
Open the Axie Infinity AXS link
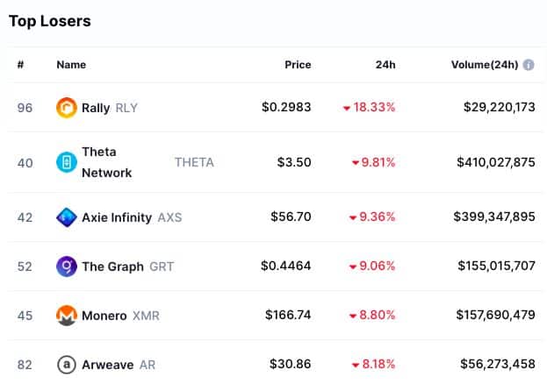point(132,217)
